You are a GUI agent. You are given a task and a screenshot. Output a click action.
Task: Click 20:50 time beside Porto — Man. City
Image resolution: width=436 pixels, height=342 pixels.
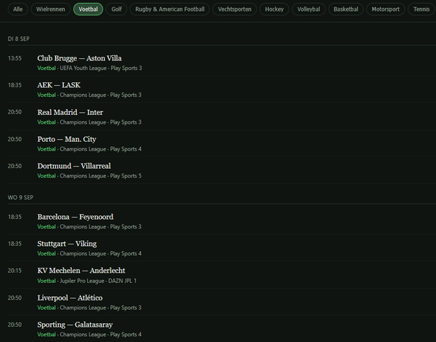15,139
